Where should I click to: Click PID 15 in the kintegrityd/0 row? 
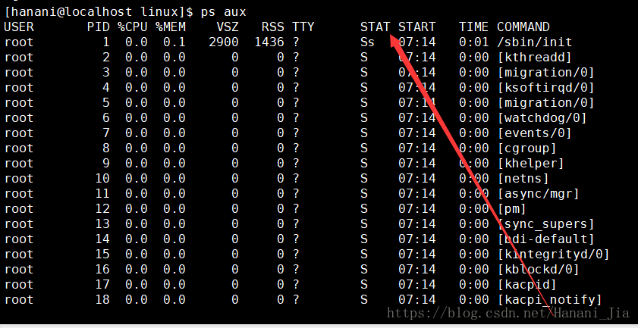pos(102,254)
